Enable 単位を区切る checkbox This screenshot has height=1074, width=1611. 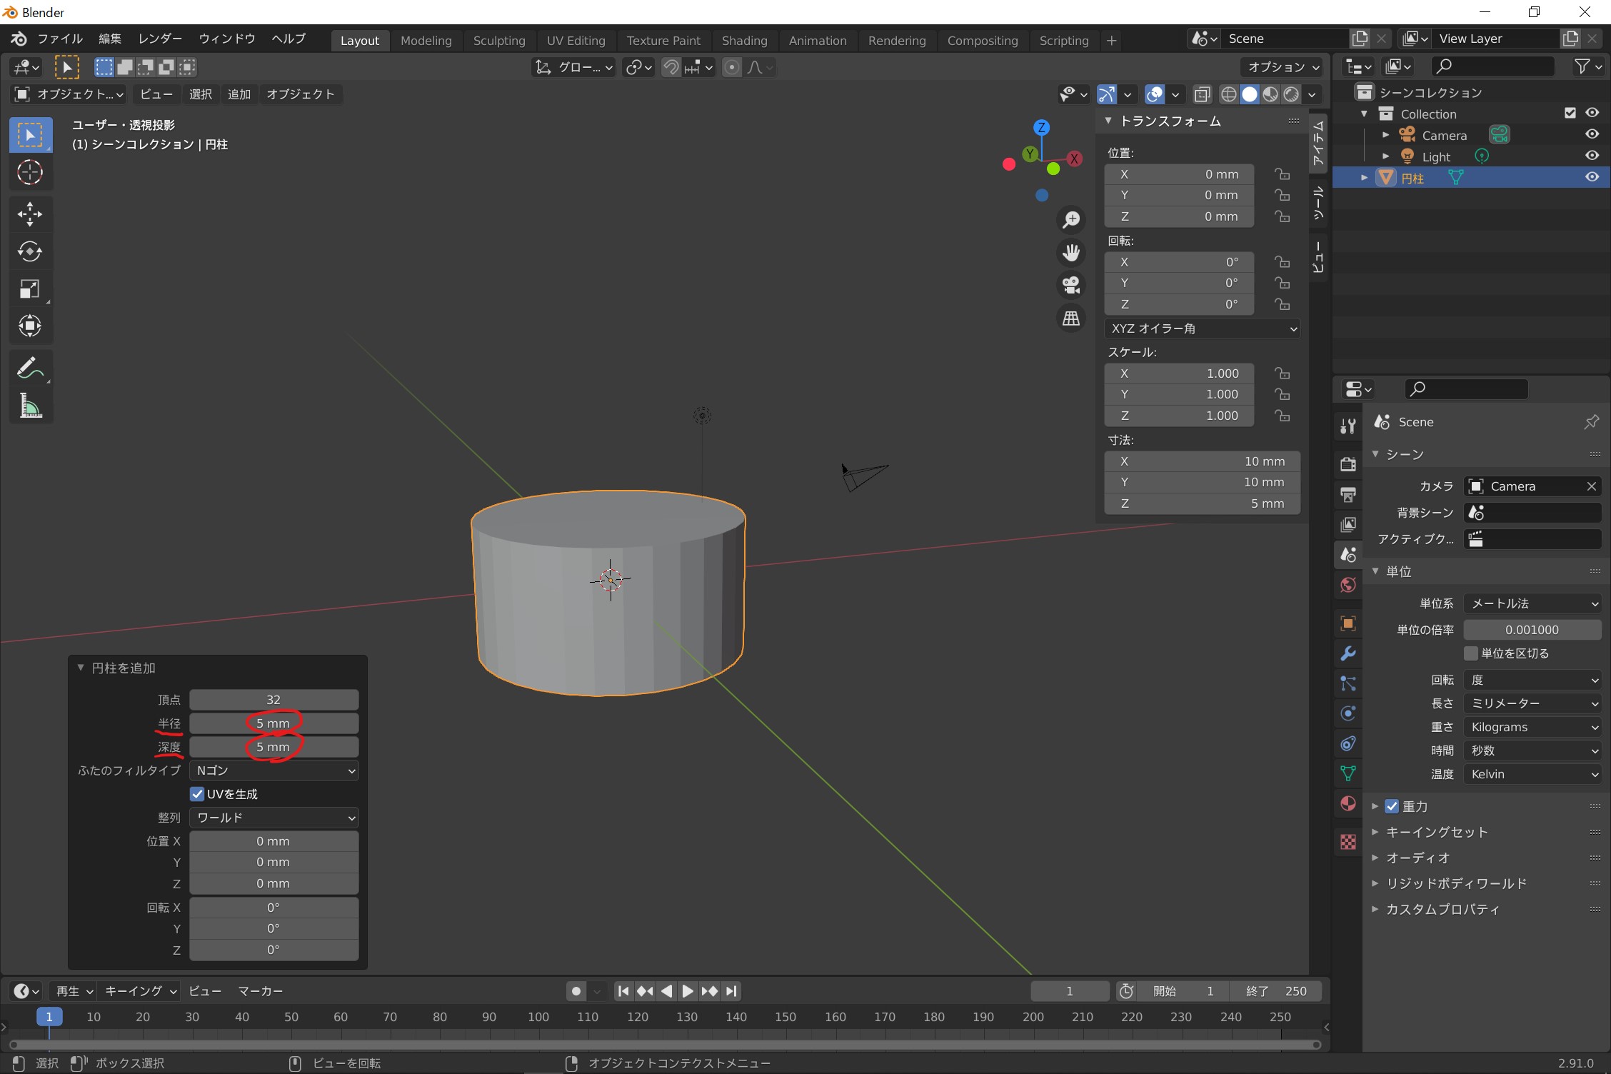pos(1471,653)
